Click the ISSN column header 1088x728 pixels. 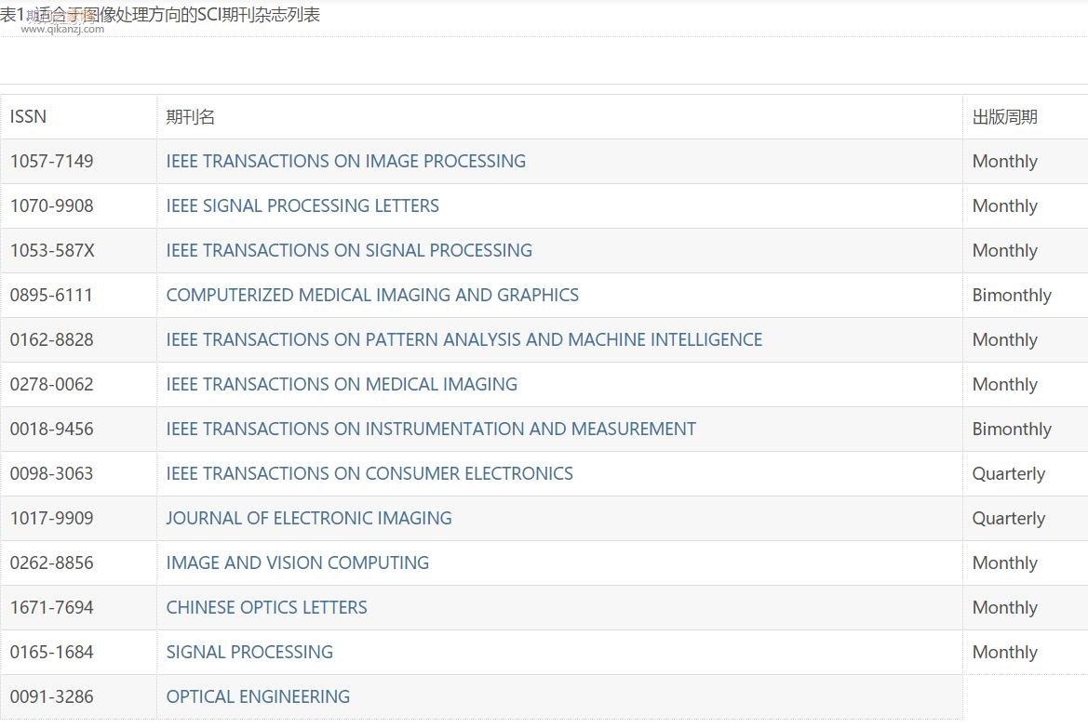point(28,116)
